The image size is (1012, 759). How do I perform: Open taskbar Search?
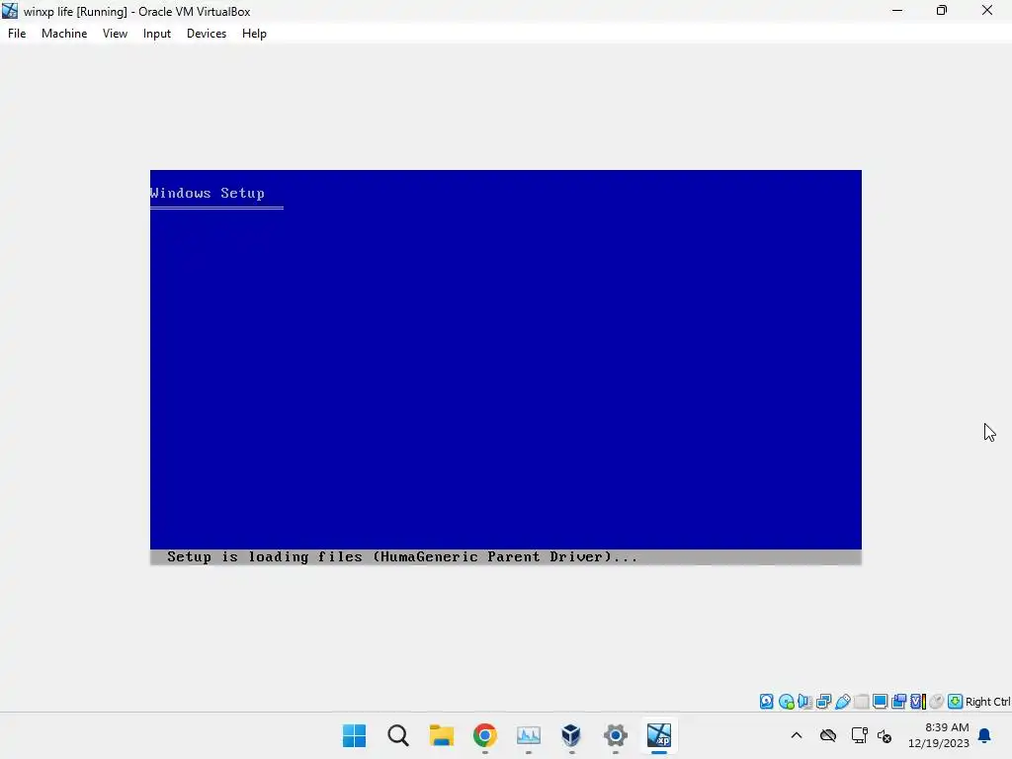coord(398,735)
